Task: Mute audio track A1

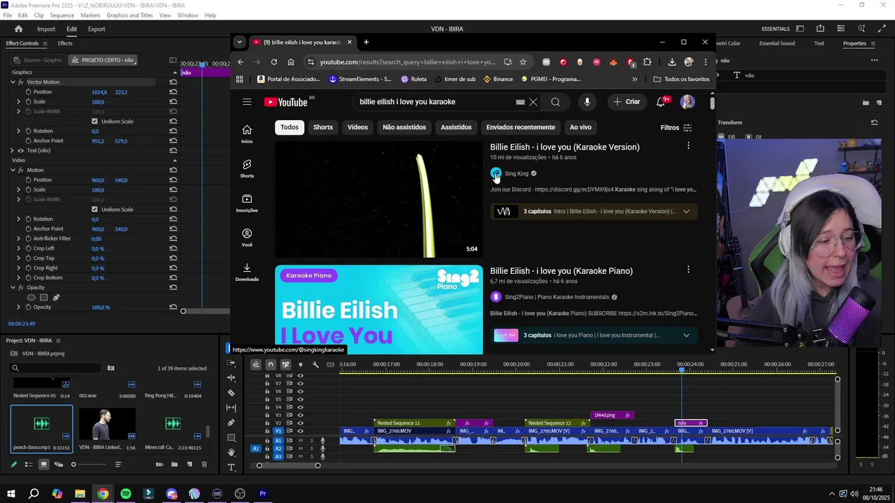Action: click(x=301, y=441)
